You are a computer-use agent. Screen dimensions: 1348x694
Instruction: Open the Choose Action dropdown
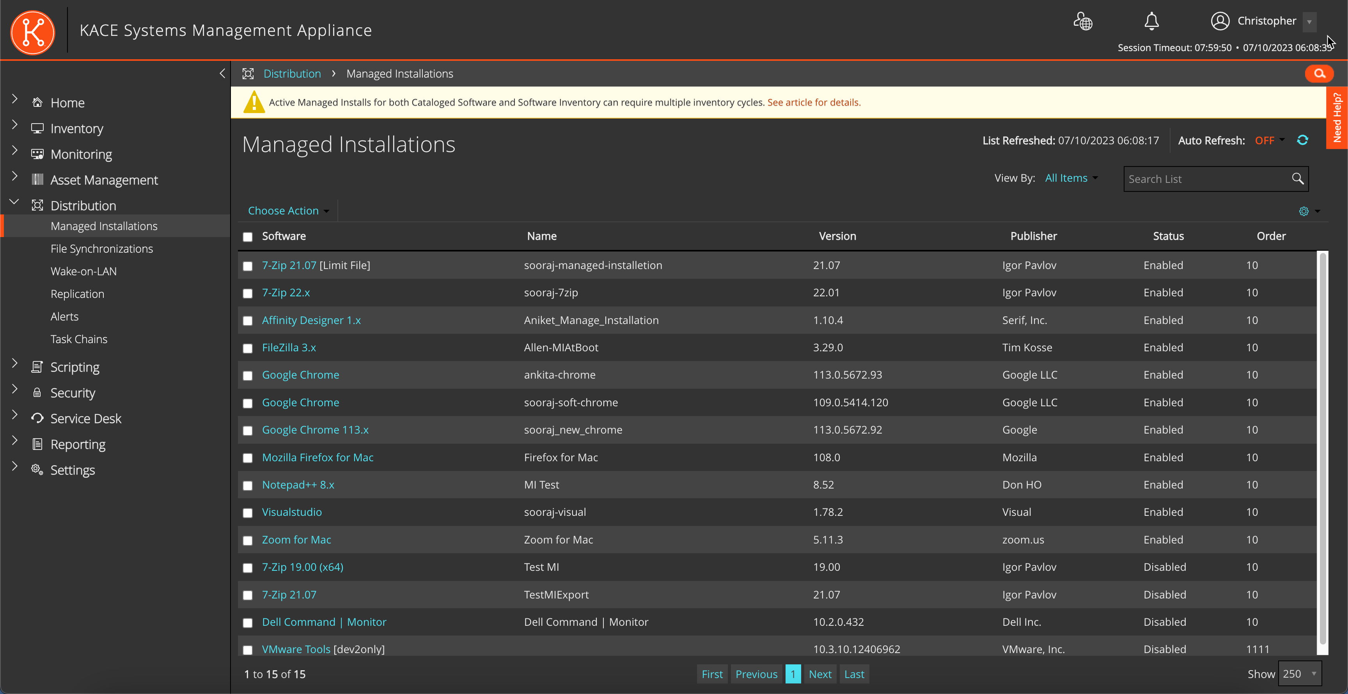point(288,211)
